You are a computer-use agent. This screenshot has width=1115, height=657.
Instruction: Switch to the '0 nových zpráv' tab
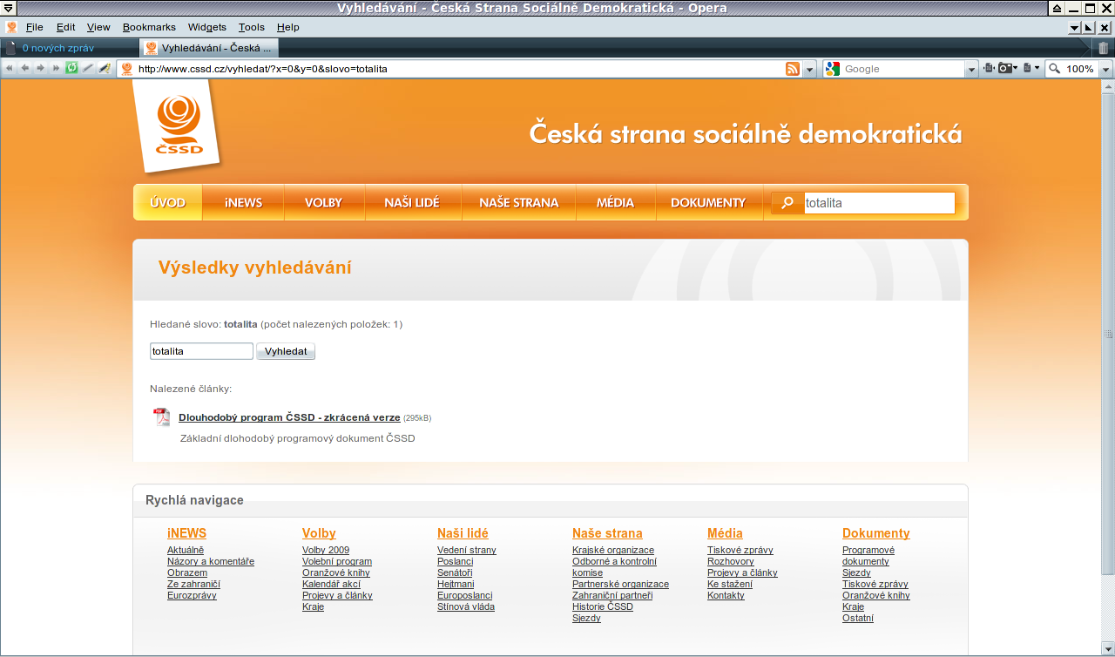click(70, 48)
